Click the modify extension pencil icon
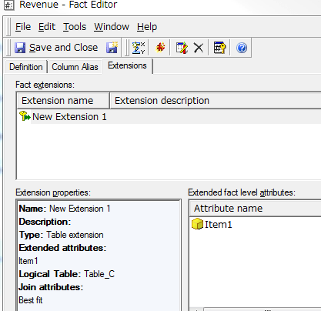321x311 pixels. click(182, 48)
